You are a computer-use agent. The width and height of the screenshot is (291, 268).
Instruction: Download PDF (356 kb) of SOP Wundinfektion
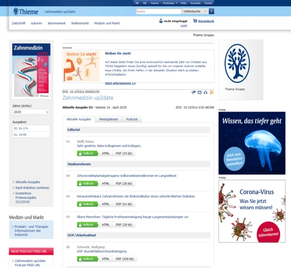pyautogui.click(x=125, y=258)
